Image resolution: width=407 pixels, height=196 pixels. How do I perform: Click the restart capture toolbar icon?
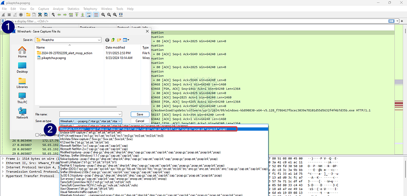click(x=15, y=15)
